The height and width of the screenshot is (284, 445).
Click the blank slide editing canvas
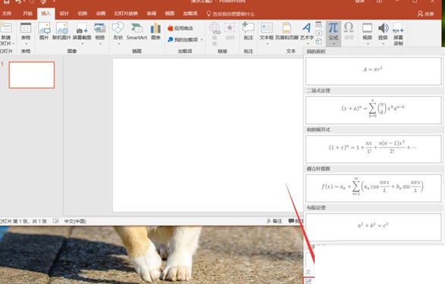tap(208, 135)
